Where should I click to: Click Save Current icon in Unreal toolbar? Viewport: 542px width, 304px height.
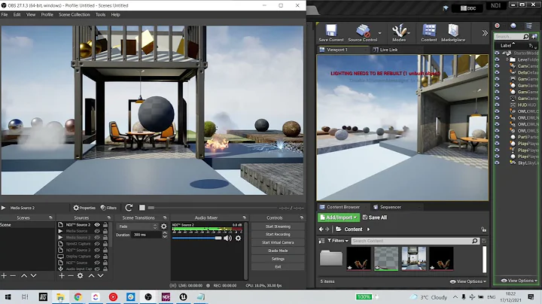pyautogui.click(x=330, y=33)
